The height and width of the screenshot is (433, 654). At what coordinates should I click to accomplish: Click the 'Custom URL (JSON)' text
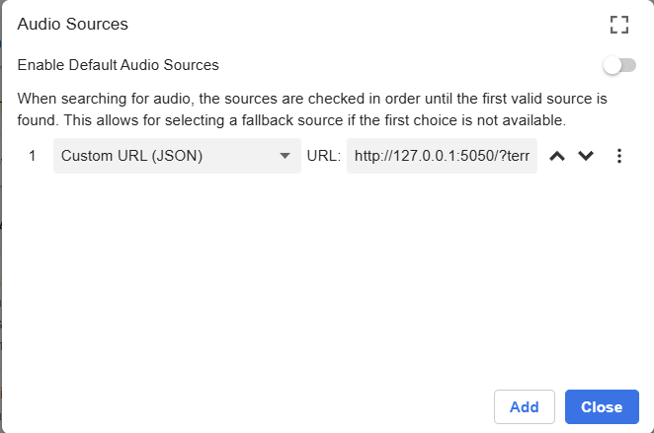pos(132,156)
